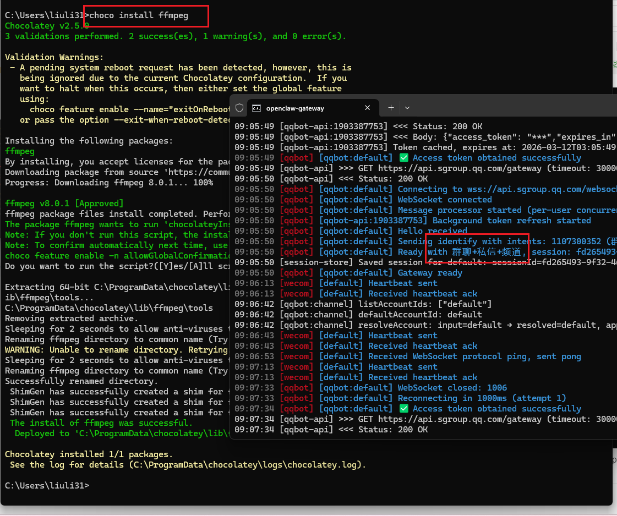The width and height of the screenshot is (617, 516).
Task: Click 'Received heartbeat ack' entry at 09:07:13
Action: (x=423, y=377)
